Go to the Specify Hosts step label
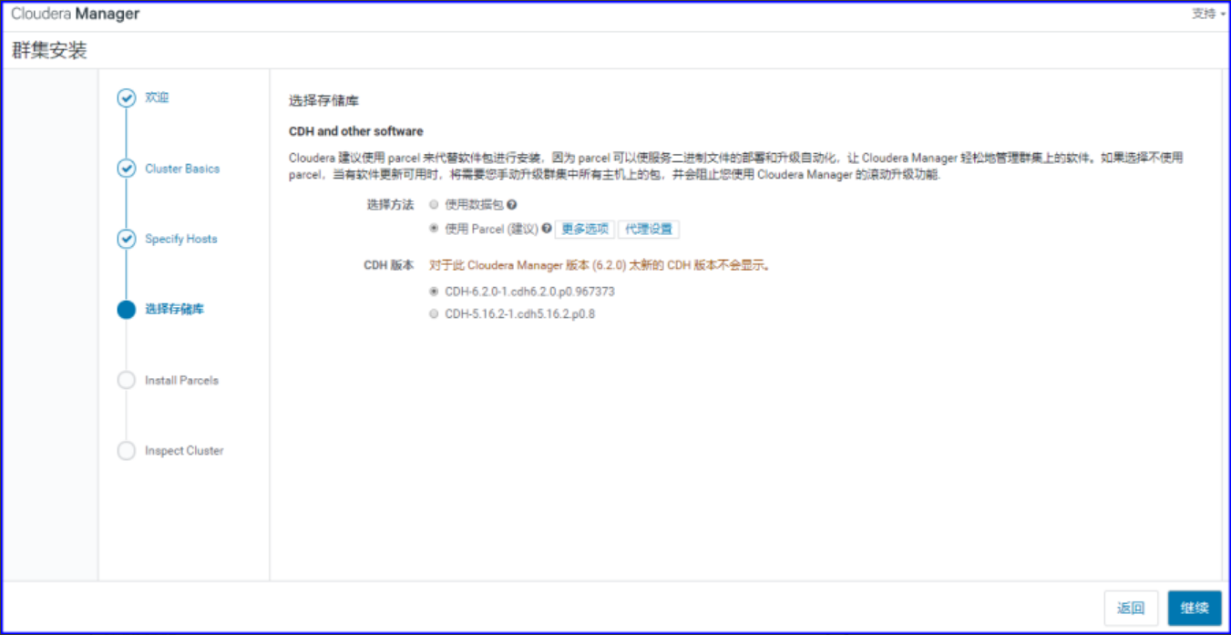Viewport: 1231px width, 635px height. 181,239
